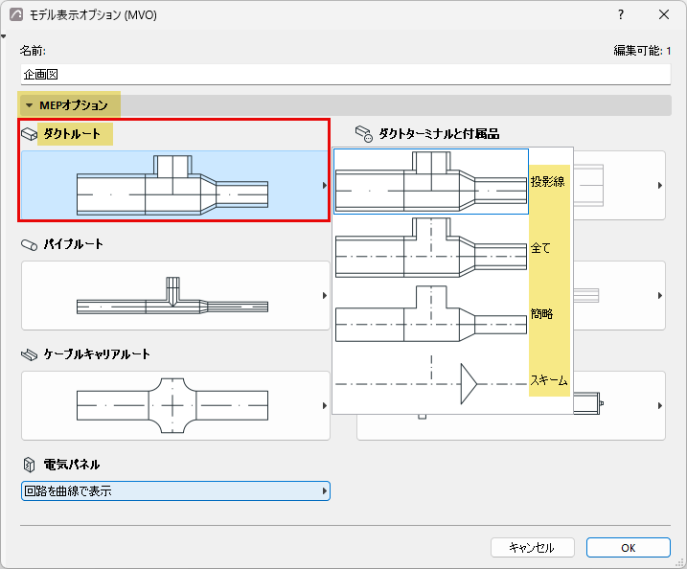The width and height of the screenshot is (687, 569).
Task: Open the help question mark
Action: (x=621, y=14)
